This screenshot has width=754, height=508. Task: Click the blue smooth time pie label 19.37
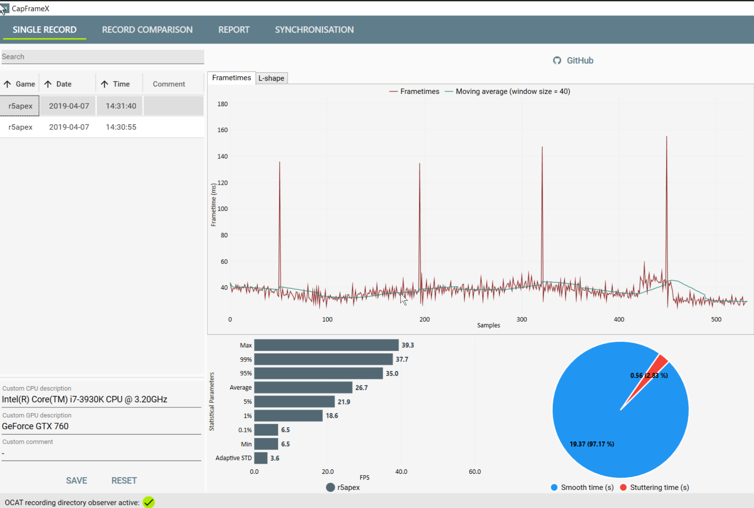pos(592,444)
